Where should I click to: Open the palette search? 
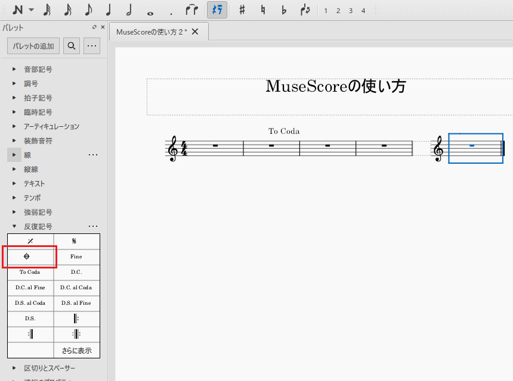[x=72, y=46]
